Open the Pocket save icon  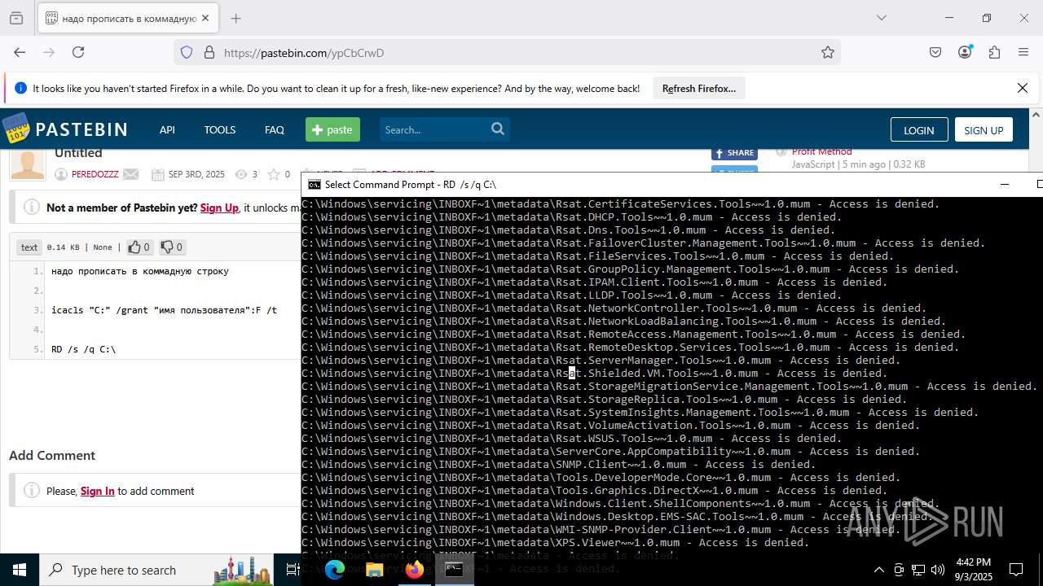click(935, 52)
